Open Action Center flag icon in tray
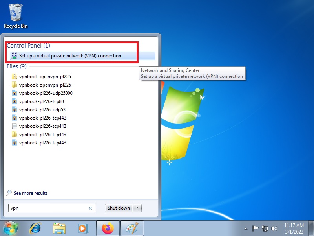314x236 pixels. [x=255, y=228]
